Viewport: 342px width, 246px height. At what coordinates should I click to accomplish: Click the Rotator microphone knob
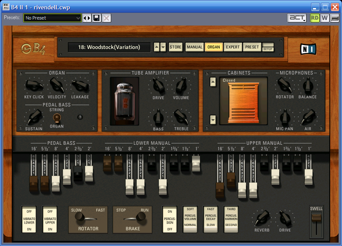(284, 86)
